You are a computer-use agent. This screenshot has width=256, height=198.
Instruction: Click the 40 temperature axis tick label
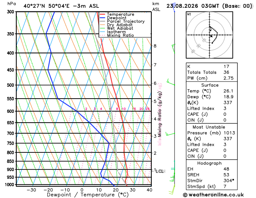[x=149, y=190]
